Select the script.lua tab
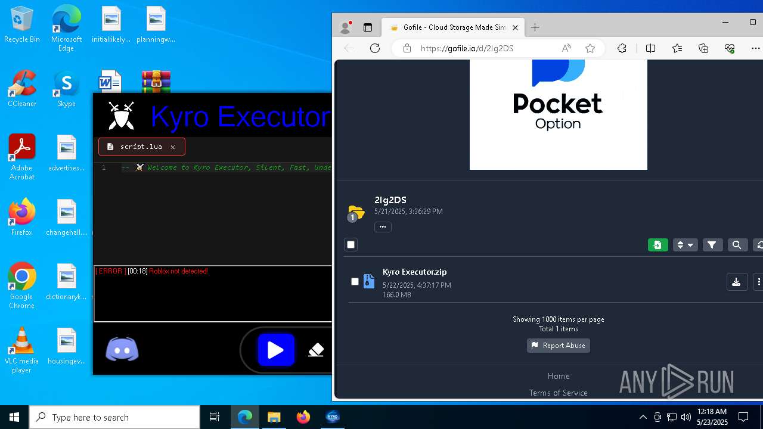The image size is (763, 429). coord(141,147)
